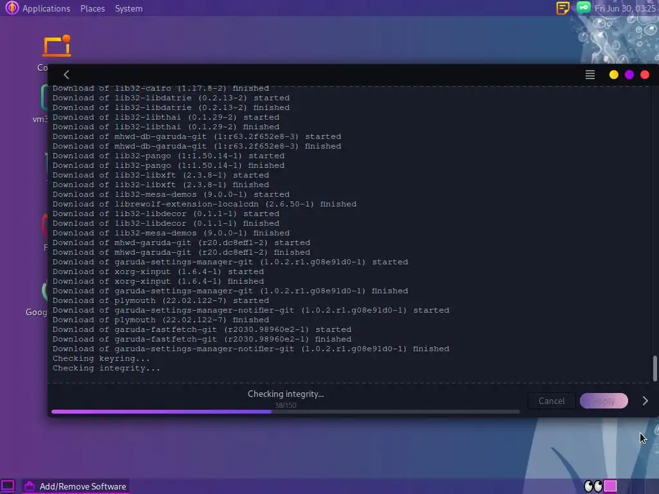Click the clock showing Fri Jun 30
This screenshot has width=659, height=494.
[x=625, y=8]
